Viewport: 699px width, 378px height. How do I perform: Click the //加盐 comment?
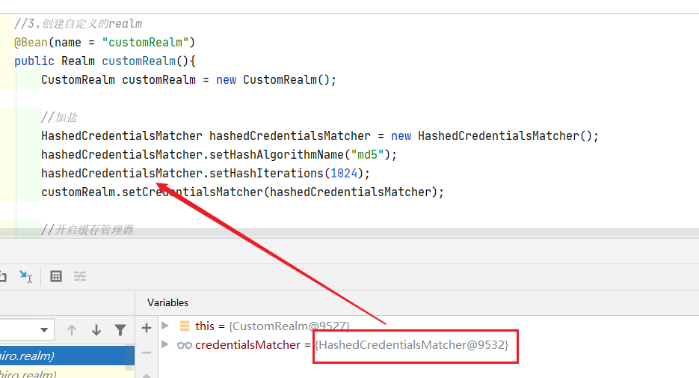point(59,118)
